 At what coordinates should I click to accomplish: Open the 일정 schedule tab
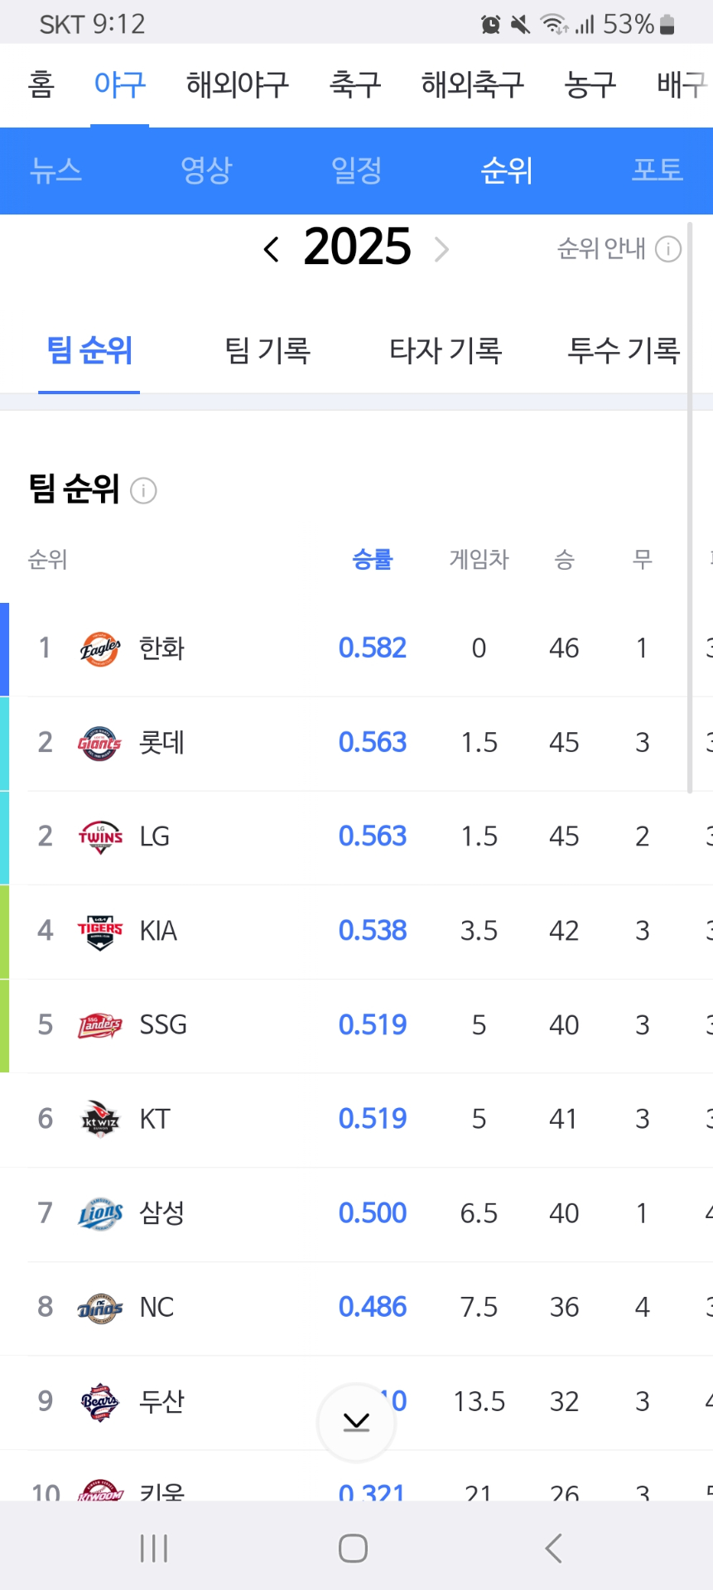(x=356, y=171)
